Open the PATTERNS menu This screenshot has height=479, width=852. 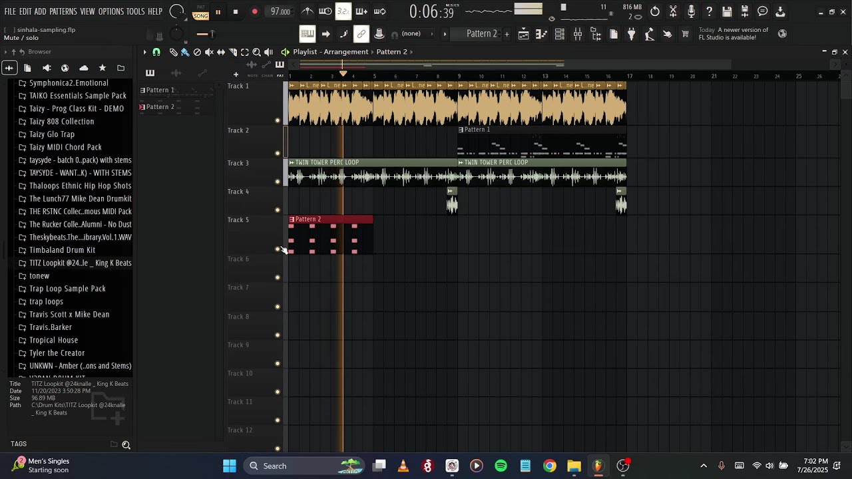click(63, 11)
